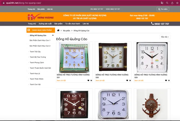Click the home icon in the breadcrumb

(58, 30)
